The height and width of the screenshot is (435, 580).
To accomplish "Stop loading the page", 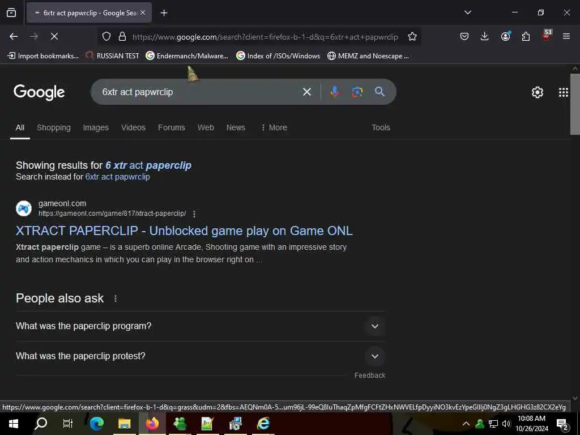I will pyautogui.click(x=54, y=36).
